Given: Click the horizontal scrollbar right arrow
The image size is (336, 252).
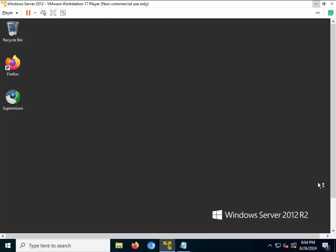Looking at the screenshot, I should (328, 236).
